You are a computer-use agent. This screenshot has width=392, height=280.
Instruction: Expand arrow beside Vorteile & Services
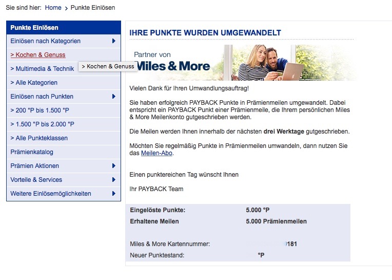pos(113,180)
